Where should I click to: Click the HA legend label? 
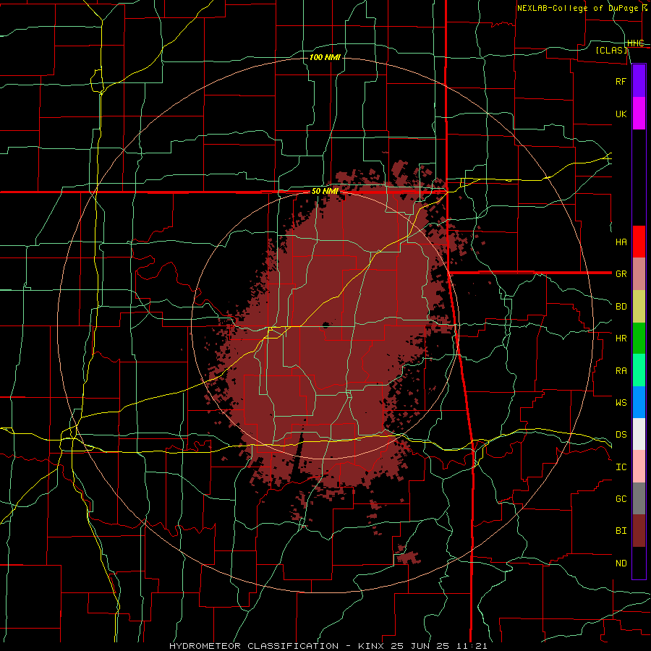[x=621, y=242]
